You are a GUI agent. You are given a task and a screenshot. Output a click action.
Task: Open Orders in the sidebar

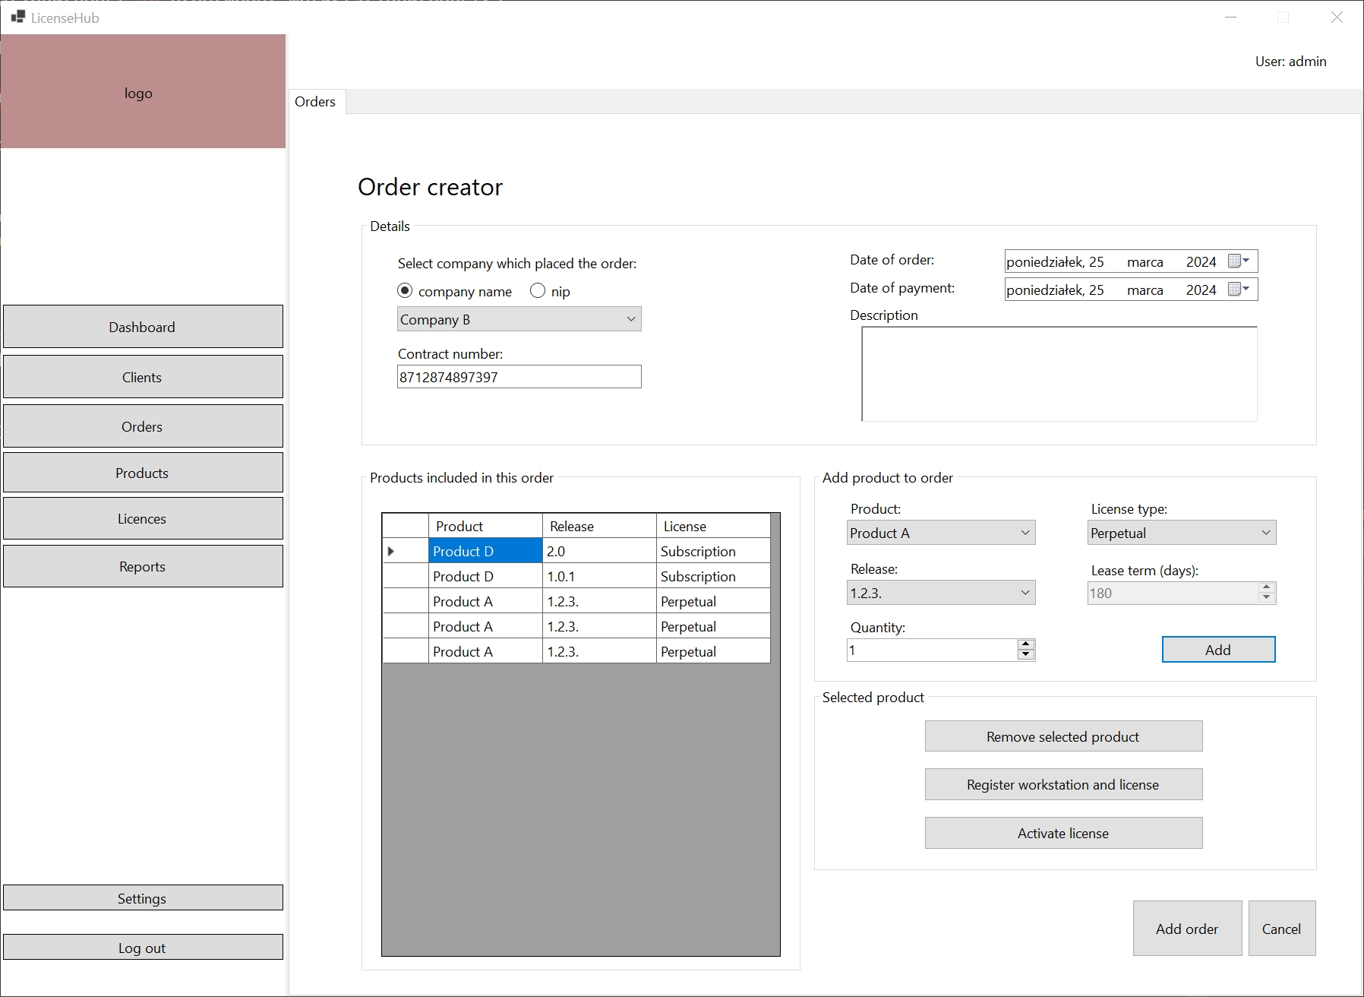click(143, 426)
